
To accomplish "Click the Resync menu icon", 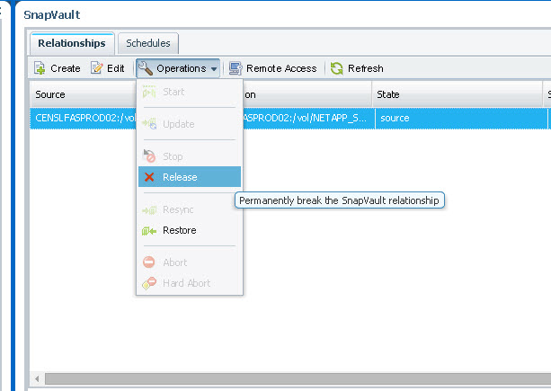I will (x=149, y=210).
